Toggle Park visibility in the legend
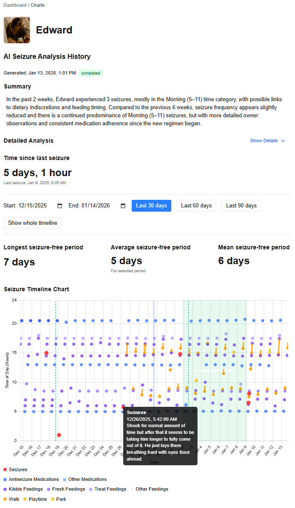 [52, 499]
